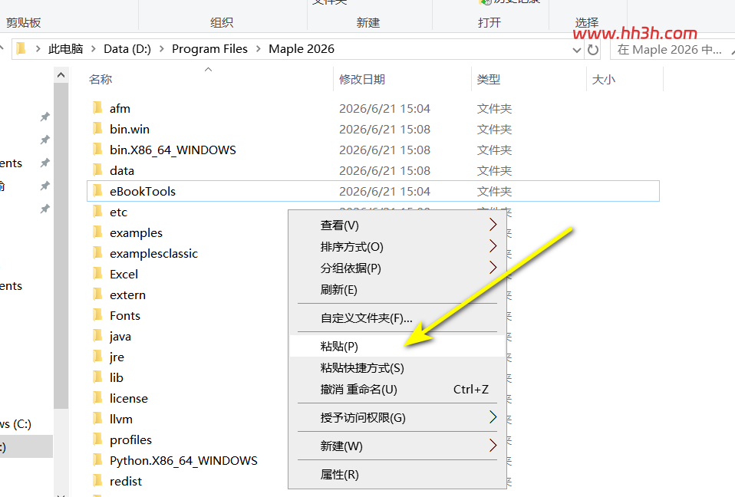Open Properties (属性) from context menu
735x497 pixels.
tap(397, 475)
